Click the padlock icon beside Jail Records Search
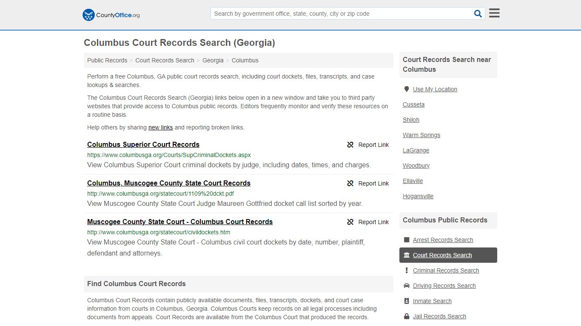 [x=407, y=316]
